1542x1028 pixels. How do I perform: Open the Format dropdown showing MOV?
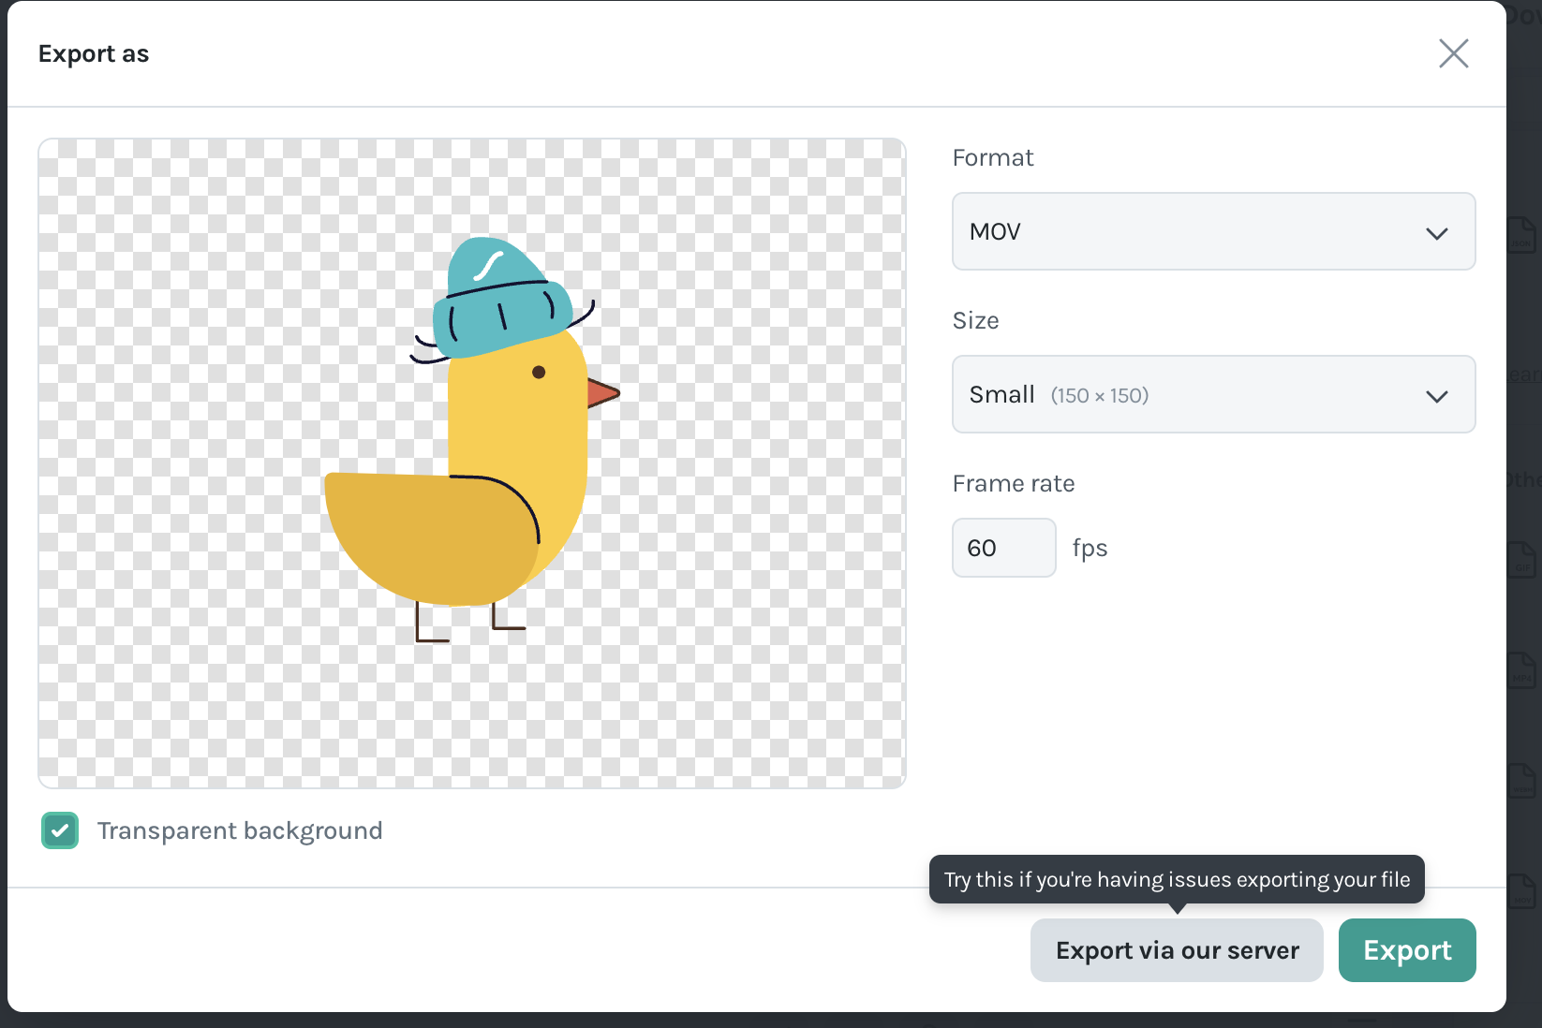(x=1212, y=231)
